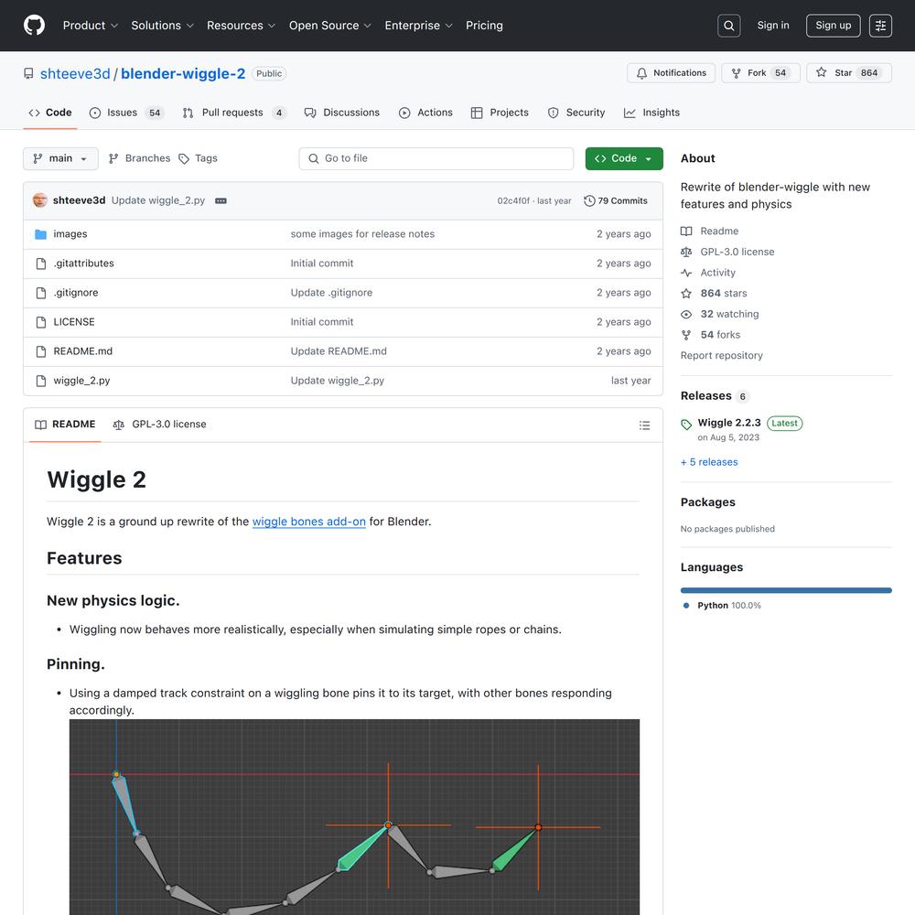
Task: Click the Sign in link
Action: click(x=772, y=26)
